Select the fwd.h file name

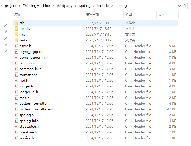point(24,81)
